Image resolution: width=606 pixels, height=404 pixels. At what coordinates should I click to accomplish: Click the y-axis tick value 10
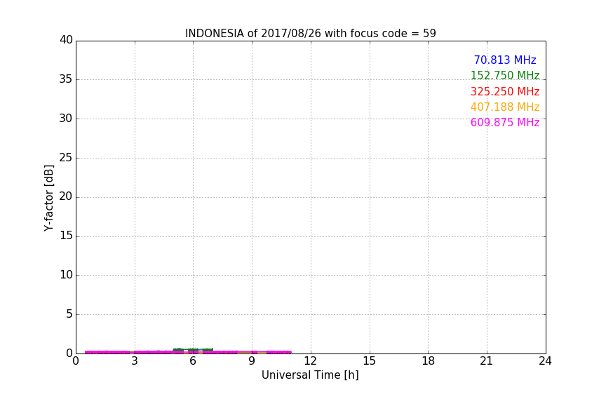[66, 275]
